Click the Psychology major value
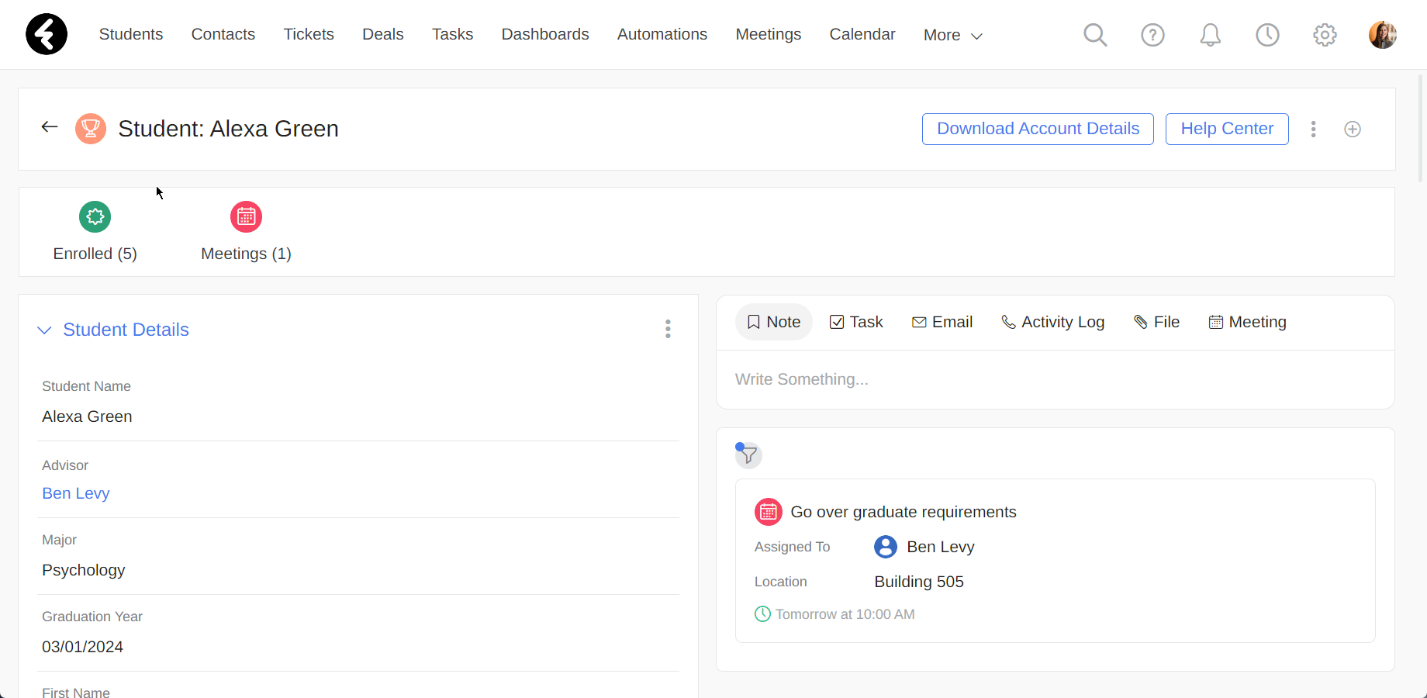This screenshot has height=698, width=1427. pos(84,570)
